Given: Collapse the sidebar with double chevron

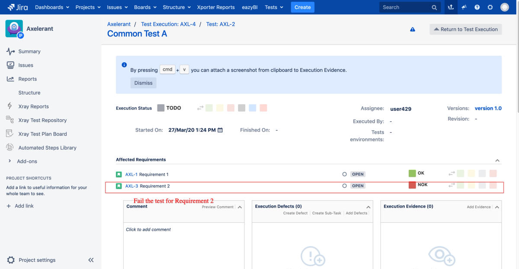Looking at the screenshot, I should click(91, 260).
